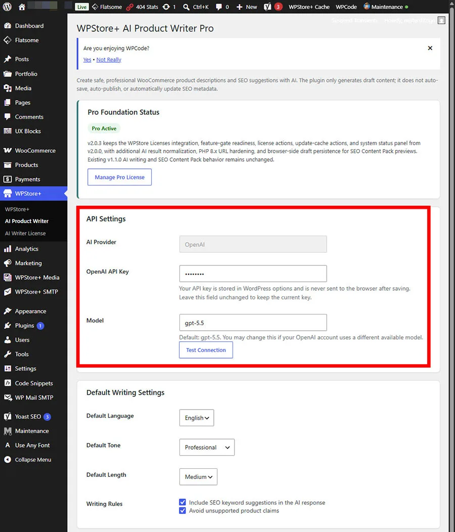Open the Default Tone dropdown
Screen dimensions: 455x532
pyautogui.click(x=207, y=447)
